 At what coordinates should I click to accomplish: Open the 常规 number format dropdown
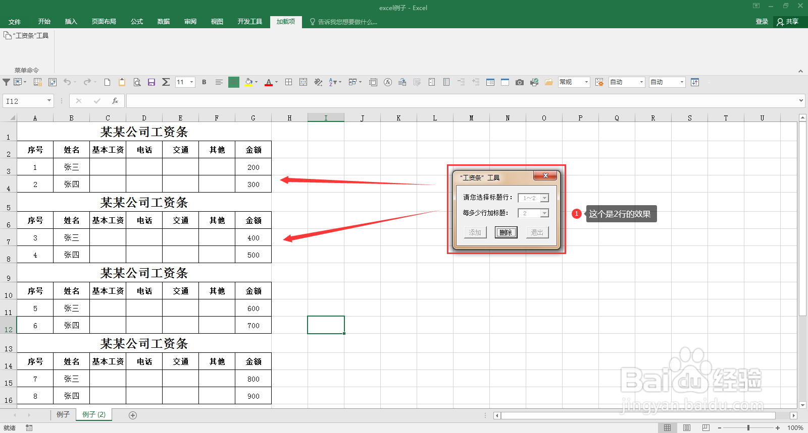coord(586,82)
